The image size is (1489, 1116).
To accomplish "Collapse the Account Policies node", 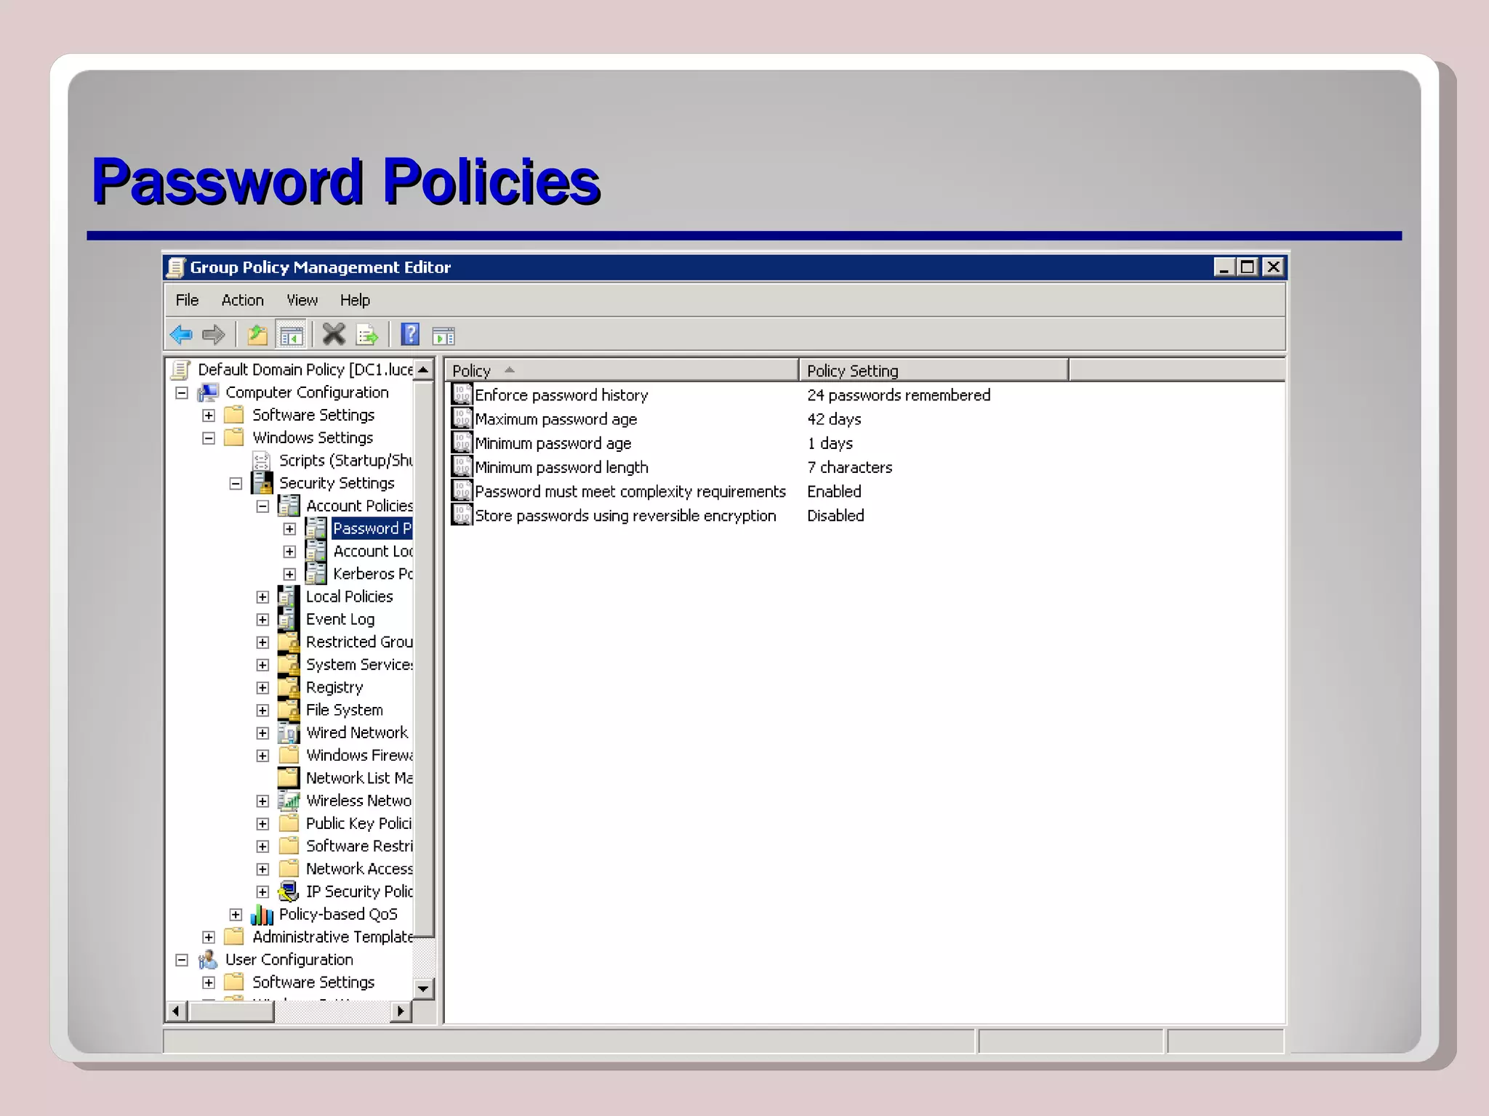I will pyautogui.click(x=262, y=506).
